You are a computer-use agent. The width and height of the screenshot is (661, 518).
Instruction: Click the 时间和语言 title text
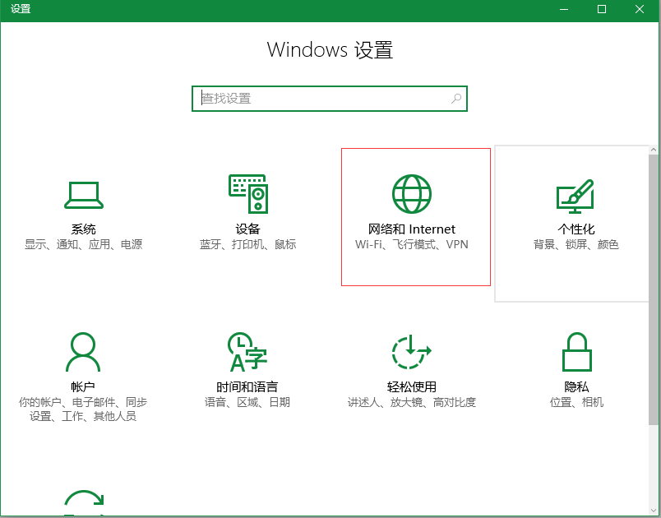click(x=247, y=387)
